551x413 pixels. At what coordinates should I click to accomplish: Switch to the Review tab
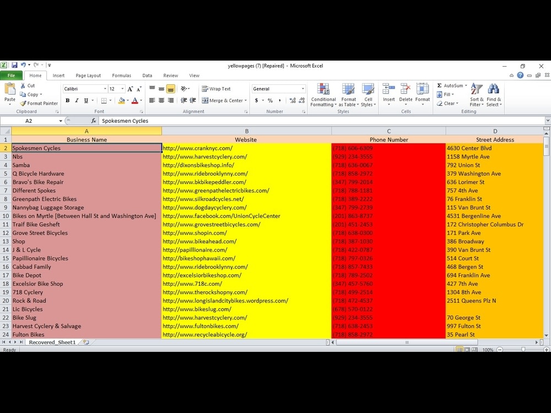click(171, 75)
